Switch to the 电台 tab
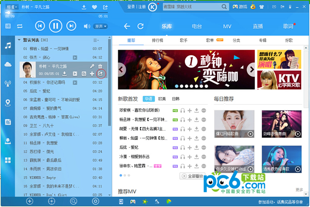This screenshot has height=207, width=310. [x=196, y=26]
